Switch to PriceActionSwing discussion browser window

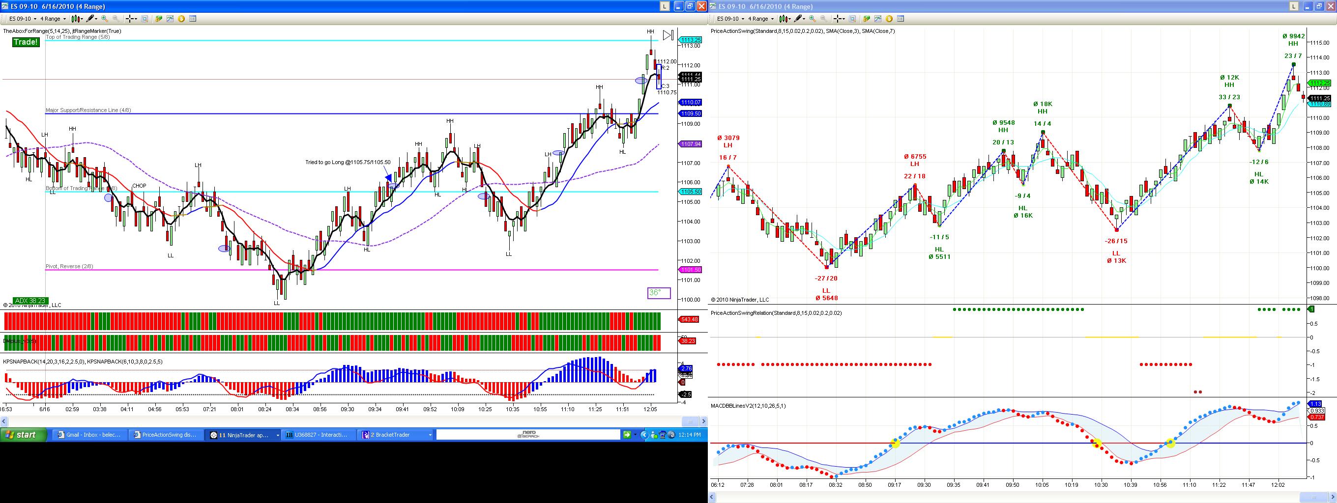pos(166,435)
